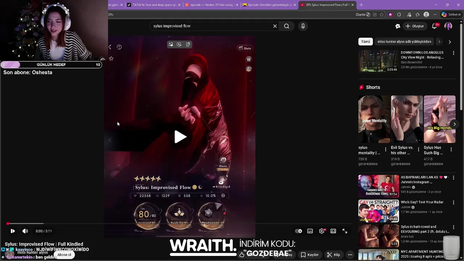464x261 pixels.
Task: Open YouTube notifications bell
Action: [x=434, y=26]
